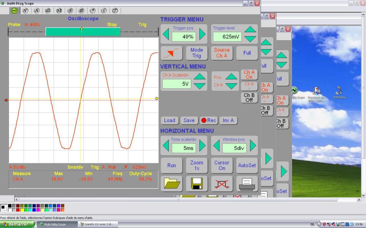Toggle Inv A channel inversion

(228, 120)
